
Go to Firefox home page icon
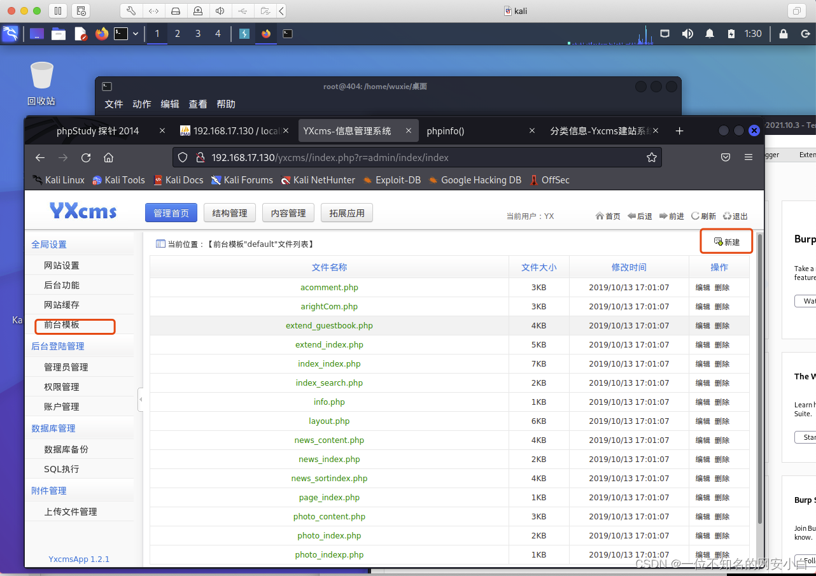click(x=109, y=157)
